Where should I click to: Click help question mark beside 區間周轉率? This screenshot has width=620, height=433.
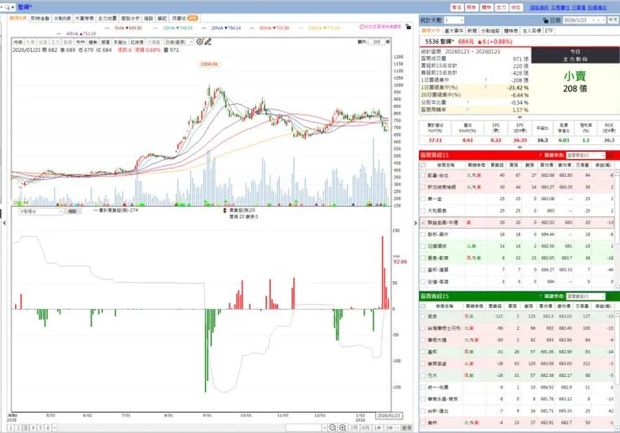(x=468, y=110)
